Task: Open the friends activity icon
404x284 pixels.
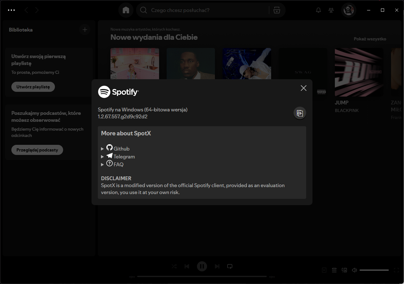Action: tap(331, 10)
